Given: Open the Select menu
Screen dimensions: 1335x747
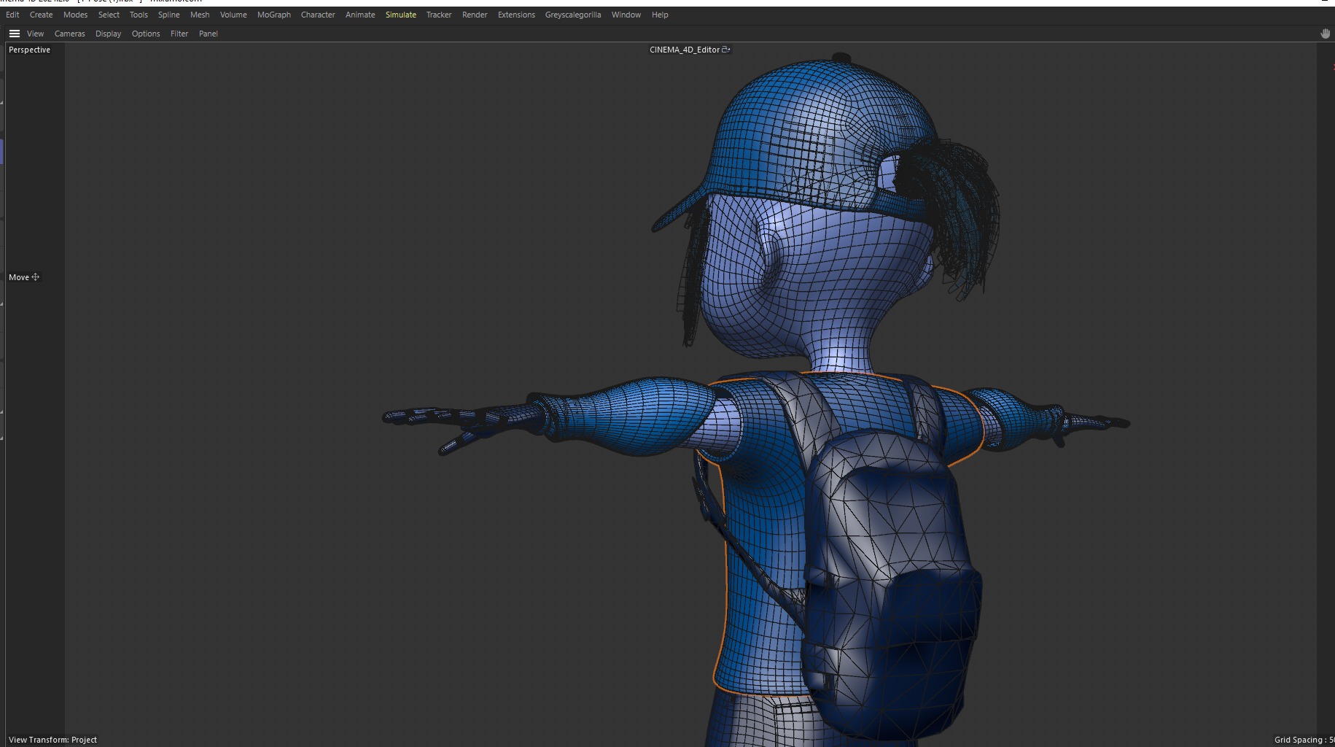Looking at the screenshot, I should coord(109,15).
